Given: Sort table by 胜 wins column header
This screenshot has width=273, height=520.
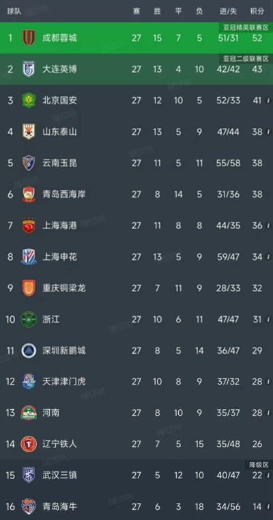Looking at the screenshot, I should (x=158, y=11).
